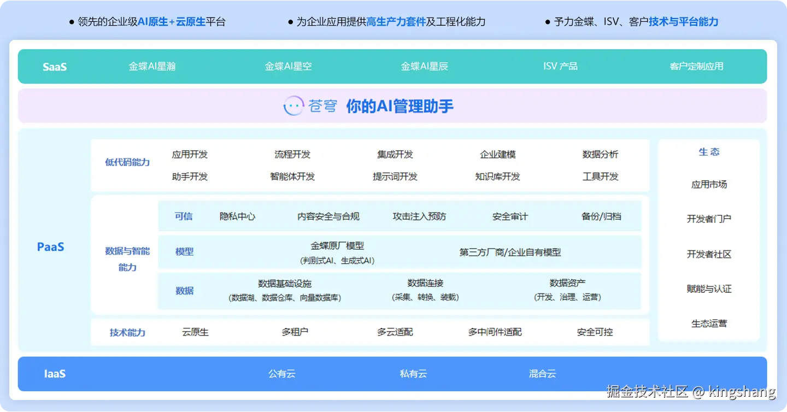787x412 pixels.
Task: Open 生态运营 in the 生态 panel
Action: (x=709, y=323)
